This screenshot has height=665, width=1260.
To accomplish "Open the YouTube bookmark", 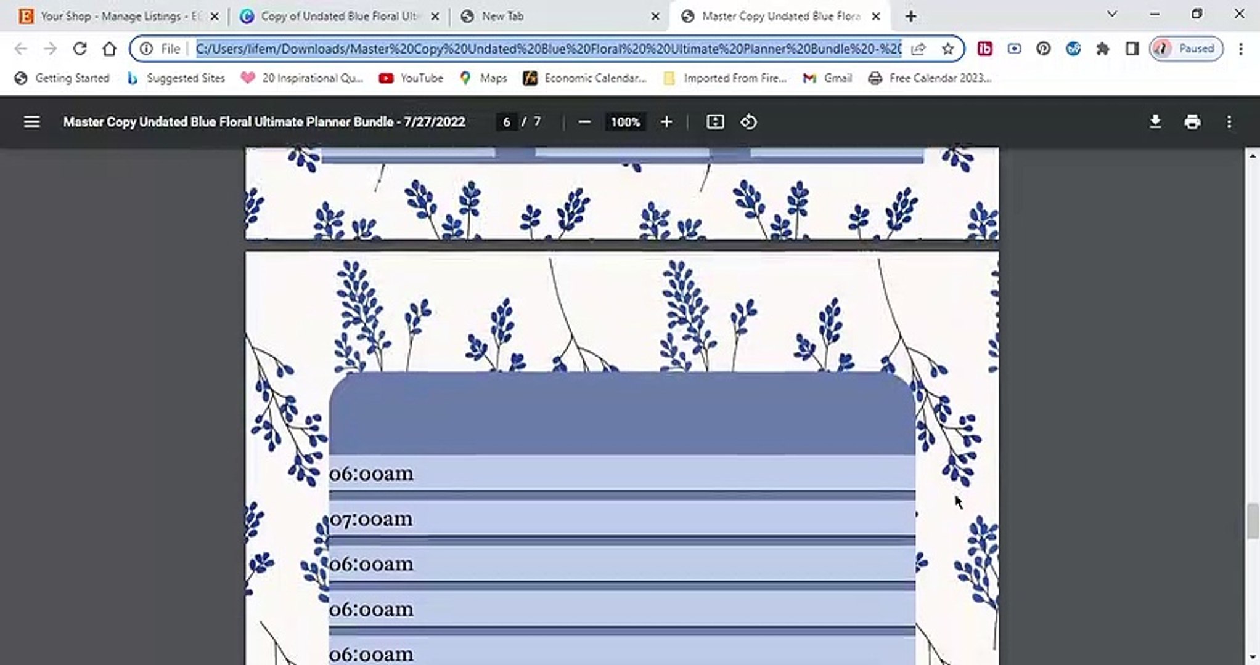I will pyautogui.click(x=412, y=78).
